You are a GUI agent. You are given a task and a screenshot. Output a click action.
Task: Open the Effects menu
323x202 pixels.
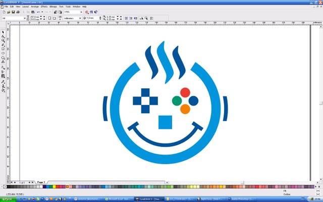44,7
